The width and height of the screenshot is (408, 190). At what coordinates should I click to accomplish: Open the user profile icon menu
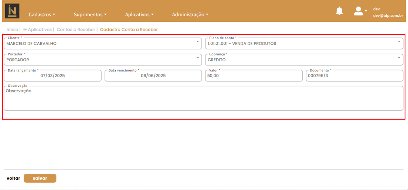pos(358,11)
